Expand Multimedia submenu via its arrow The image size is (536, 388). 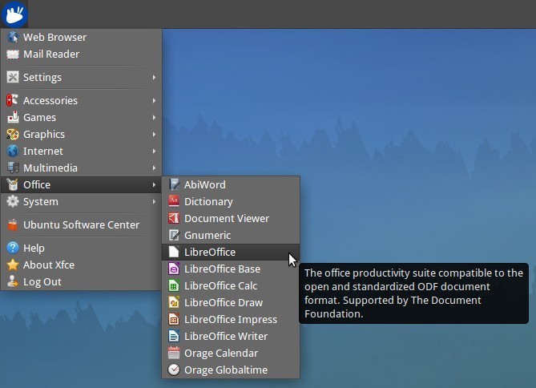coord(154,168)
